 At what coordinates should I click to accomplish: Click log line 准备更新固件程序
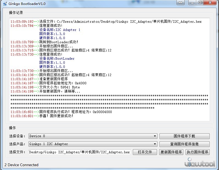39,79
